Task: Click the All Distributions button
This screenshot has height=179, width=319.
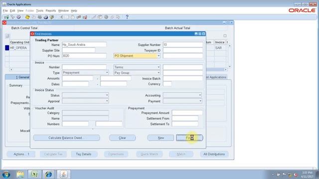Action: [214, 154]
